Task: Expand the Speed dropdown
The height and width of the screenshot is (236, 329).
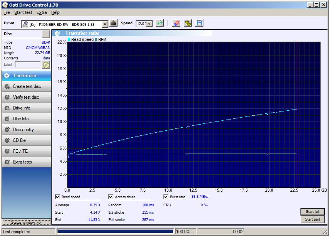Action: pyautogui.click(x=149, y=24)
